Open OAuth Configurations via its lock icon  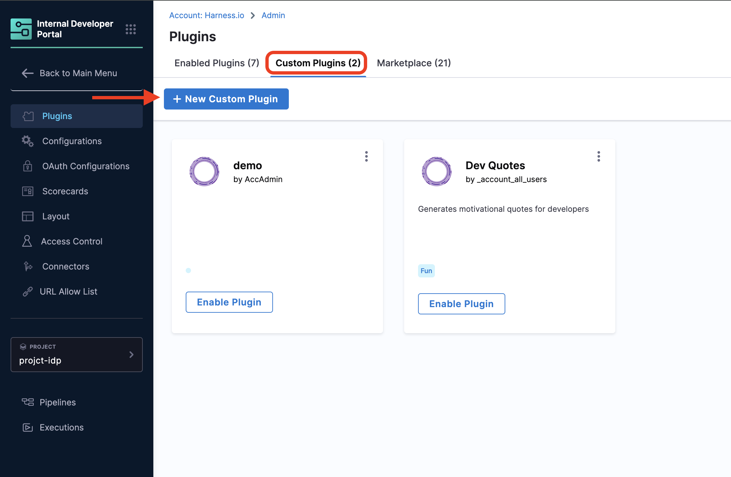click(x=28, y=166)
